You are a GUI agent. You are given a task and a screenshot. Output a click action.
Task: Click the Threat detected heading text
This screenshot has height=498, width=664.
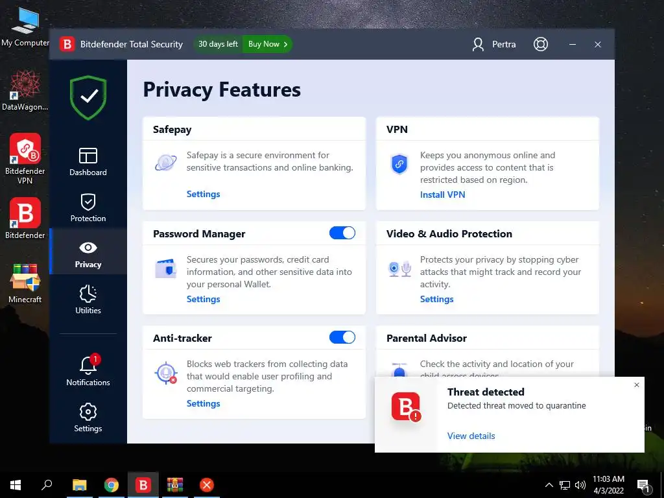pyautogui.click(x=486, y=392)
